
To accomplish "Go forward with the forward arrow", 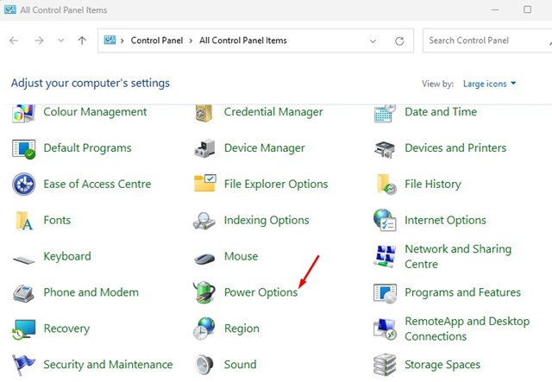I will (39, 41).
